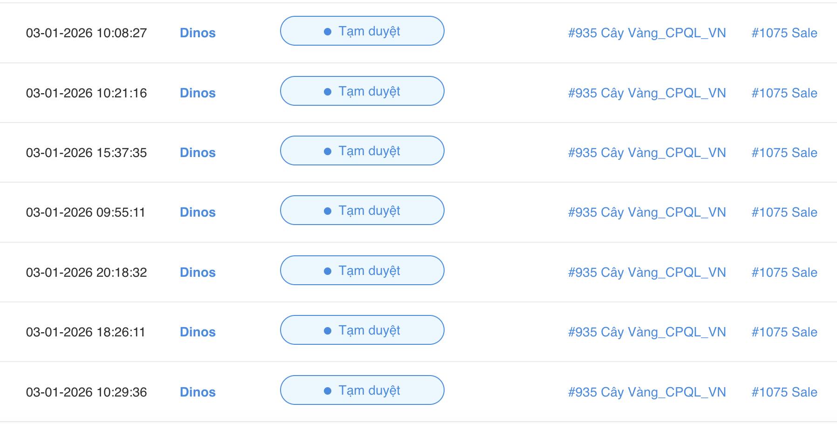This screenshot has width=837, height=424.
Task: Select Dinos in the 10:29:36 row
Action: [198, 392]
